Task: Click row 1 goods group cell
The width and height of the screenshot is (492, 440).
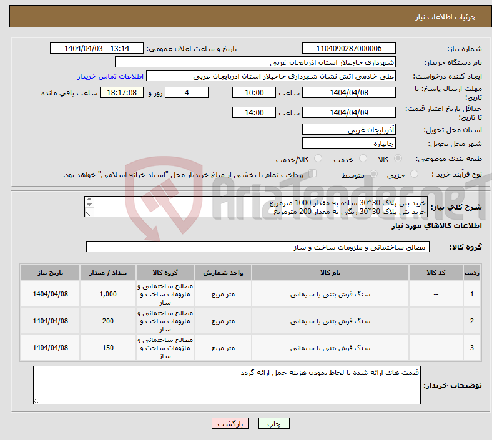Action: pos(165,294)
